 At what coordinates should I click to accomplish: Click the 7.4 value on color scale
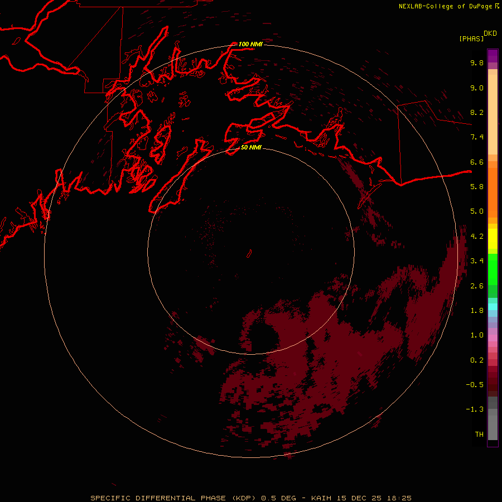[477, 137]
